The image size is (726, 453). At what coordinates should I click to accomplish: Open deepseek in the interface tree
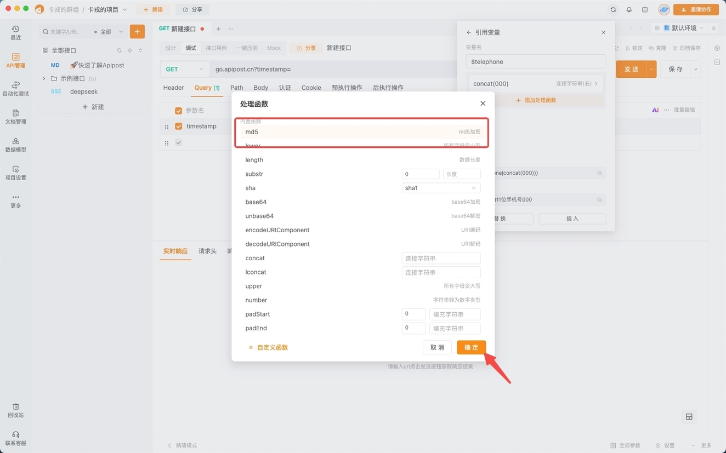coord(84,91)
